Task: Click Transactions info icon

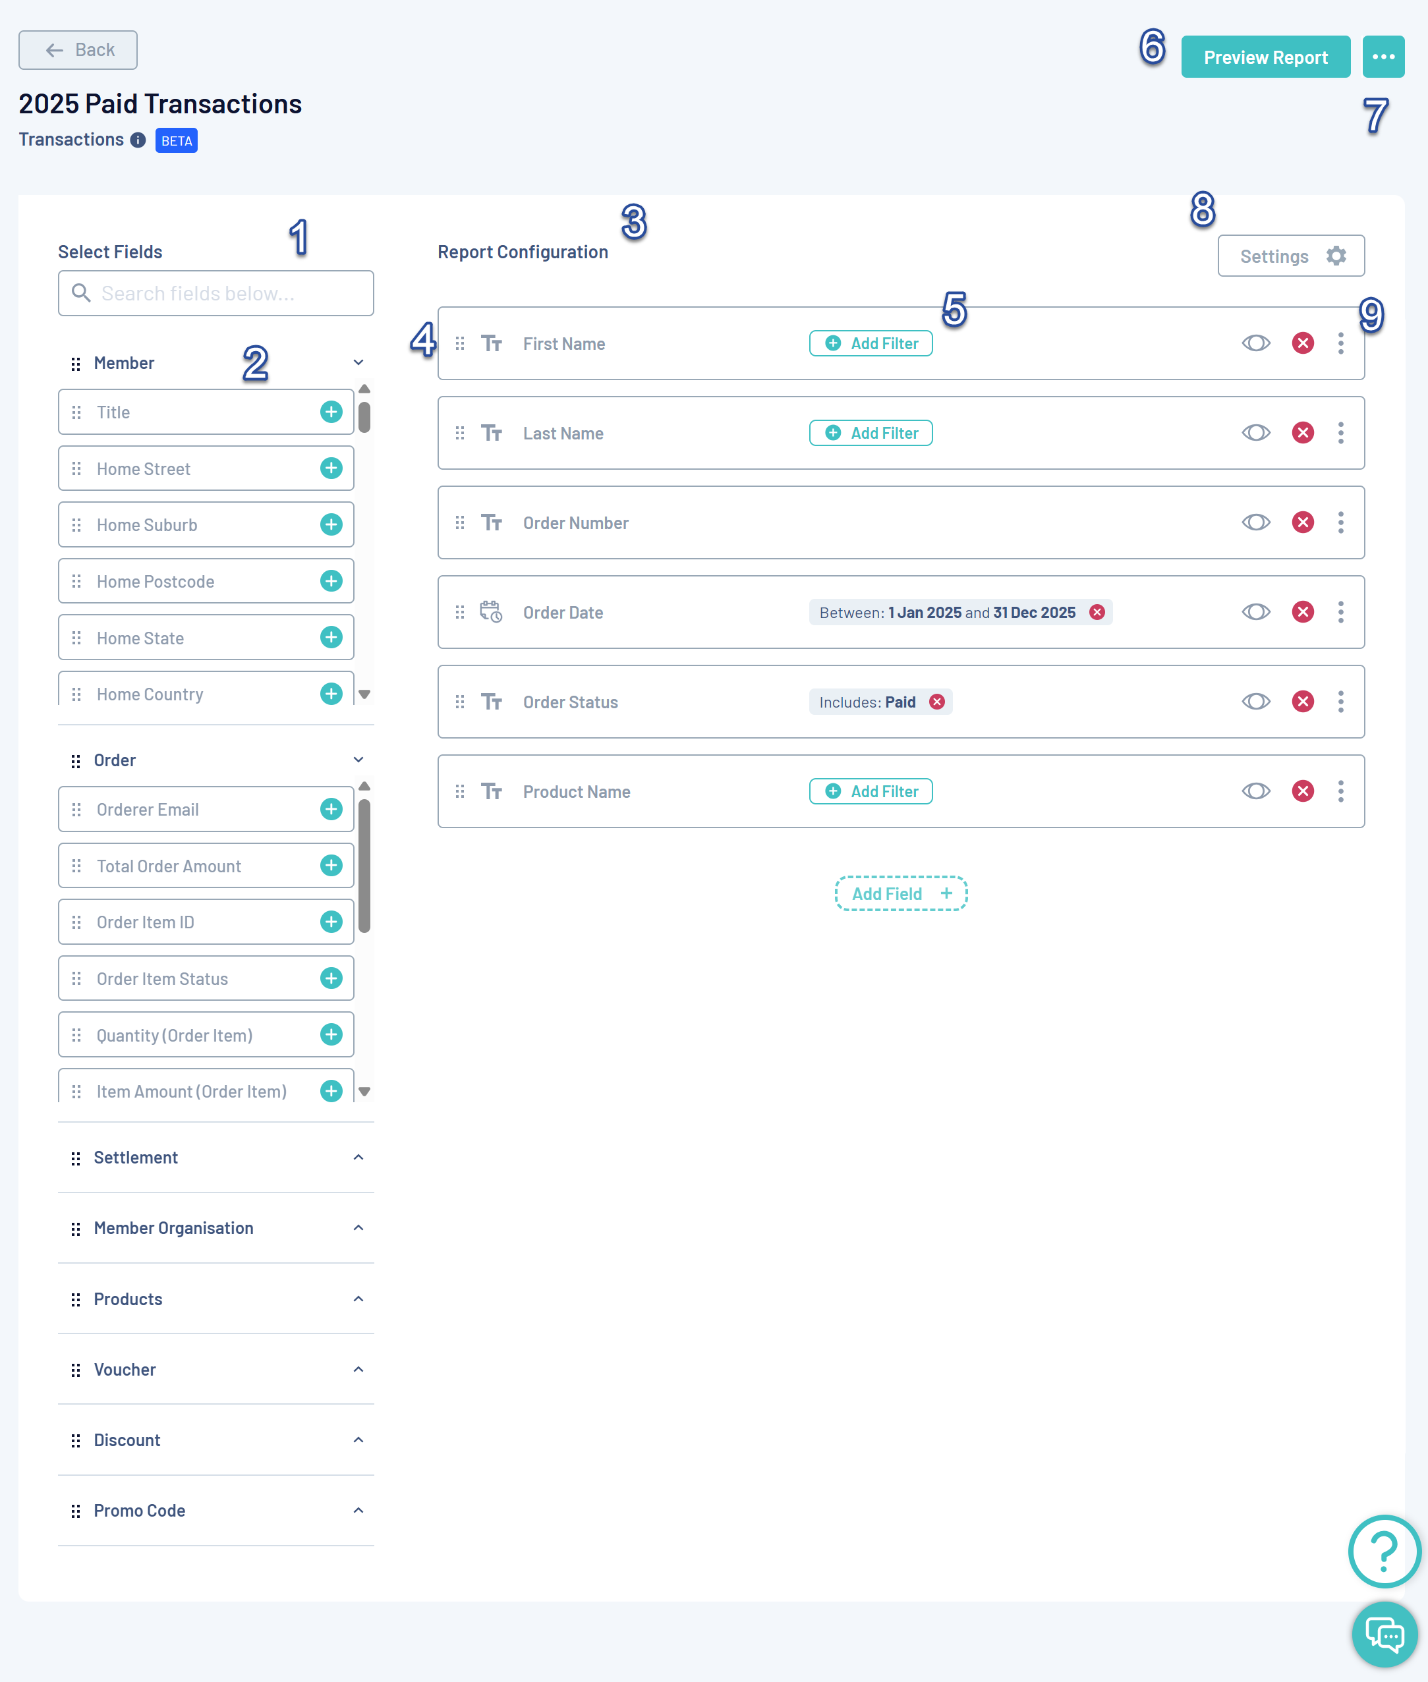Action: click(x=138, y=140)
